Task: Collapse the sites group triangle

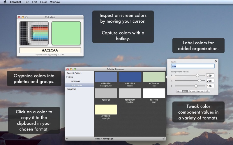Action: [67, 77]
